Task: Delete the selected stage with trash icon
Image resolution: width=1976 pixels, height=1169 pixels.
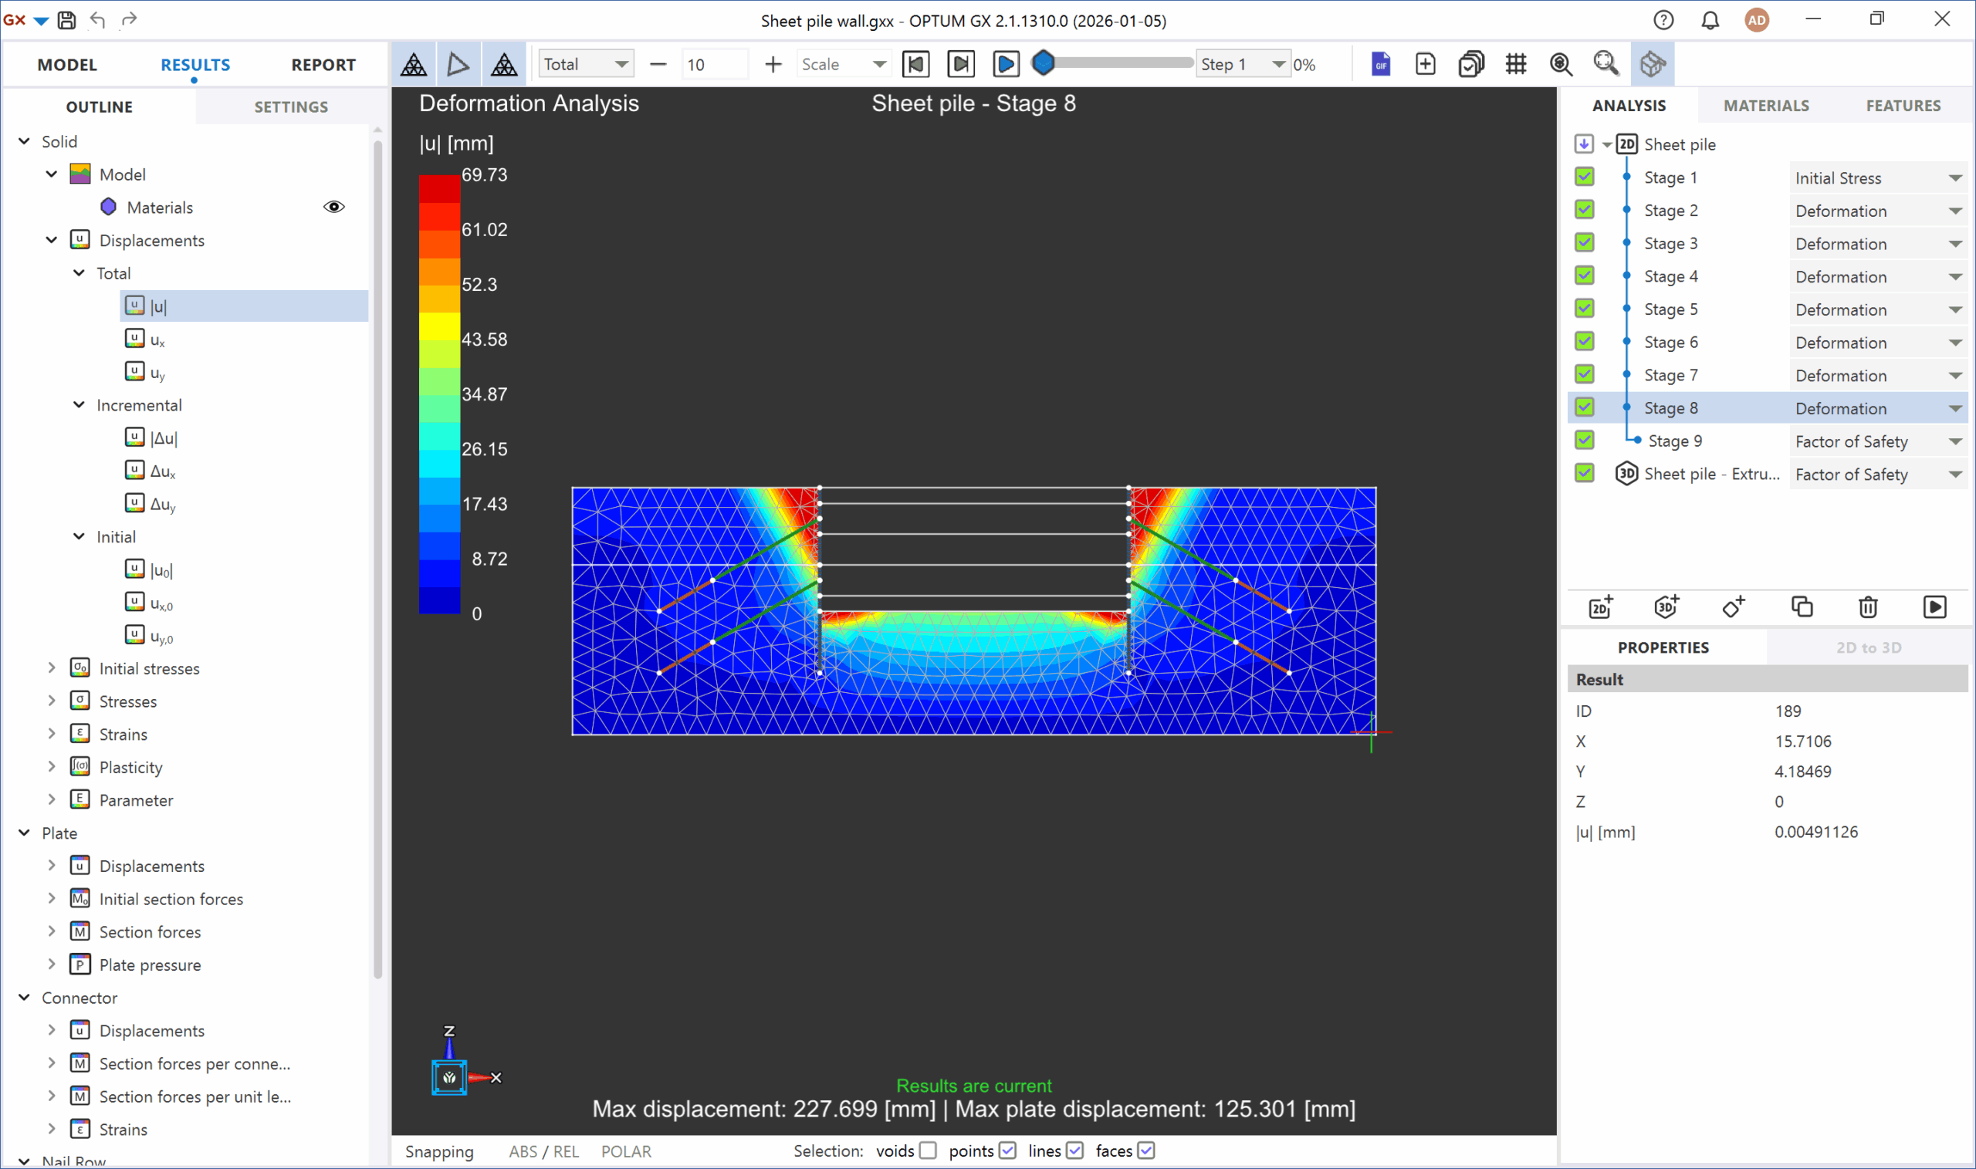Action: point(1869,606)
